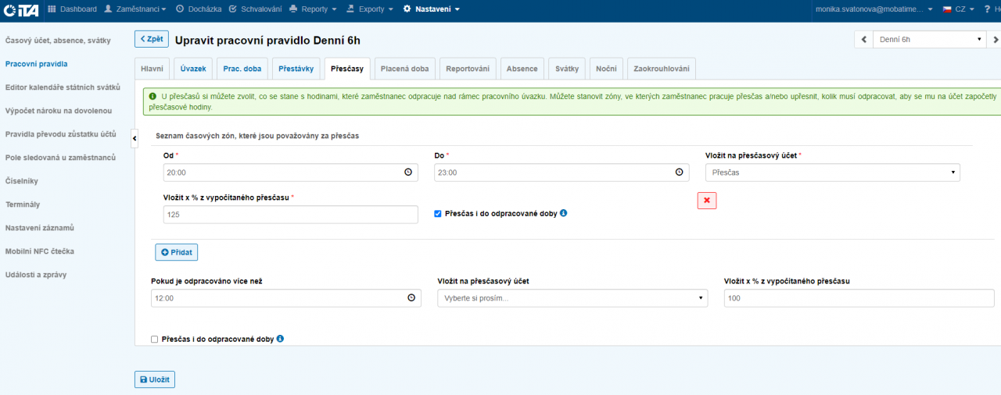Open the Přesčas overtime account dropdown
The height and width of the screenshot is (395, 1001).
pyautogui.click(x=832, y=173)
